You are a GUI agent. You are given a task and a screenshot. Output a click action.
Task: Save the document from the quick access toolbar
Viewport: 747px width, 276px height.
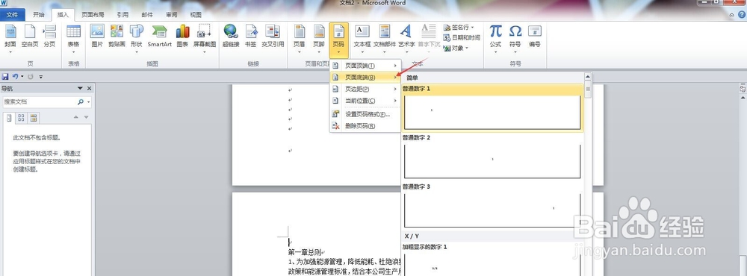(5, 76)
